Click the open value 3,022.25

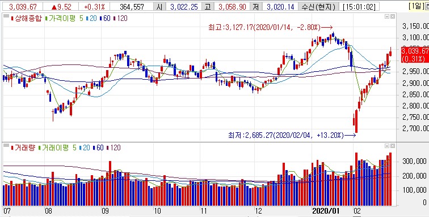pos(184,7)
